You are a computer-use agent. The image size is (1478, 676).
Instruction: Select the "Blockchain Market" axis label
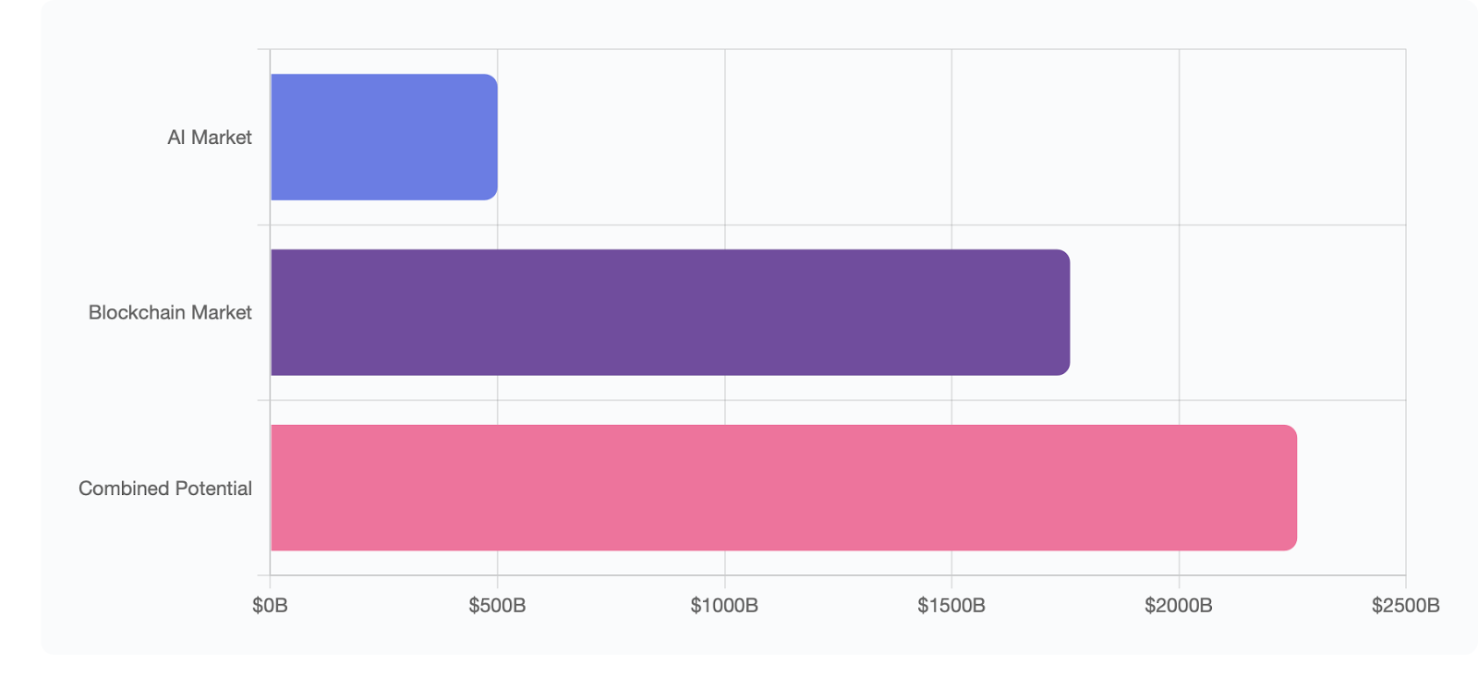170,313
